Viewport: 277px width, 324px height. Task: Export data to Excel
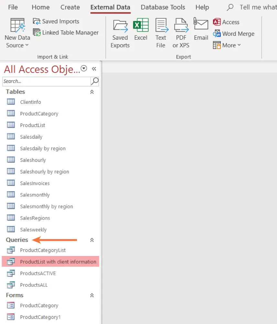pyautogui.click(x=141, y=31)
